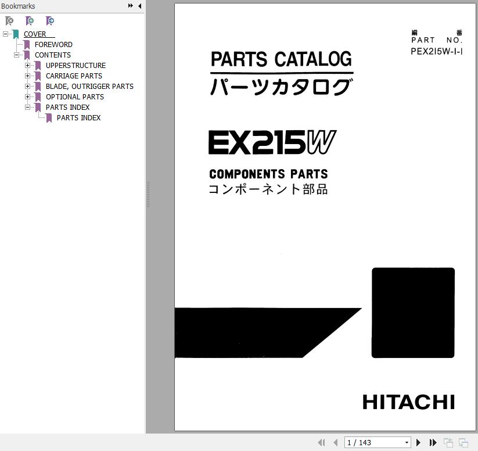Jump to the first page
This screenshot has height=451, width=478.
coord(321,443)
